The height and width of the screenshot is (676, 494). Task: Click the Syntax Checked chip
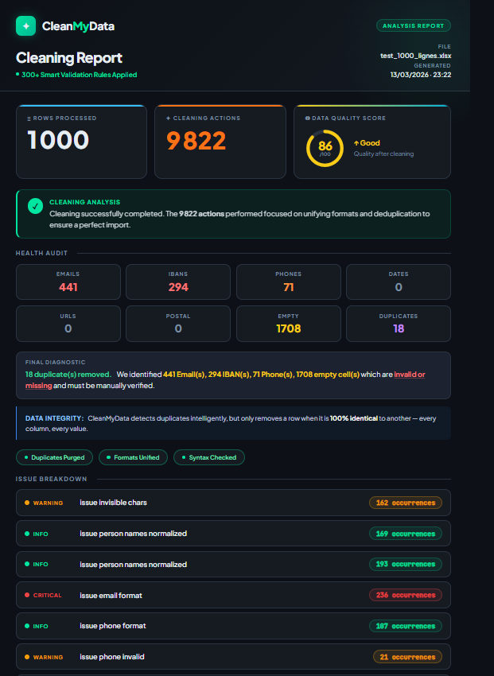pyautogui.click(x=209, y=457)
